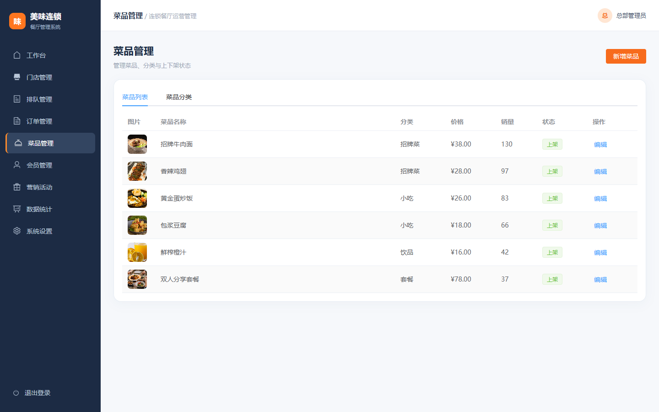The height and width of the screenshot is (412, 659).
Task: Click the 工作台 home icon in sidebar
Action: pos(17,55)
